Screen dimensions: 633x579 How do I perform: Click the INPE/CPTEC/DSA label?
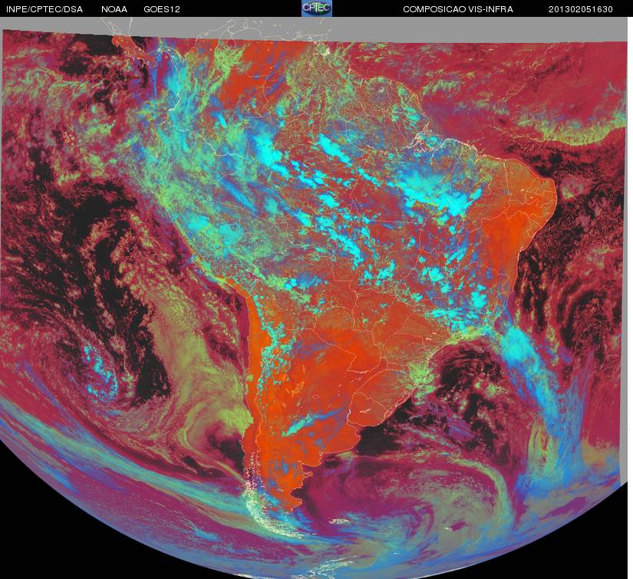45,9
